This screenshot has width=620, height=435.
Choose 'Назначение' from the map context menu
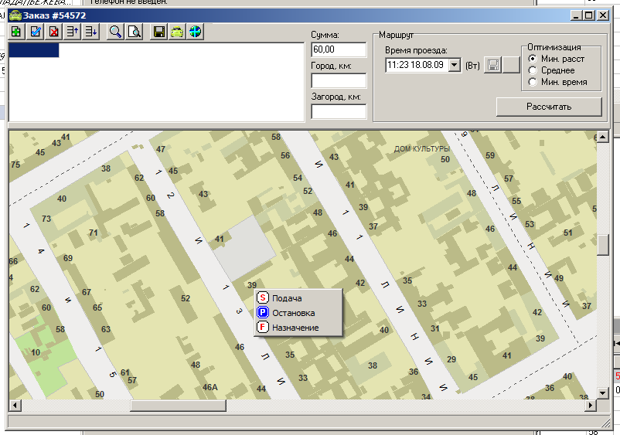pyautogui.click(x=295, y=328)
